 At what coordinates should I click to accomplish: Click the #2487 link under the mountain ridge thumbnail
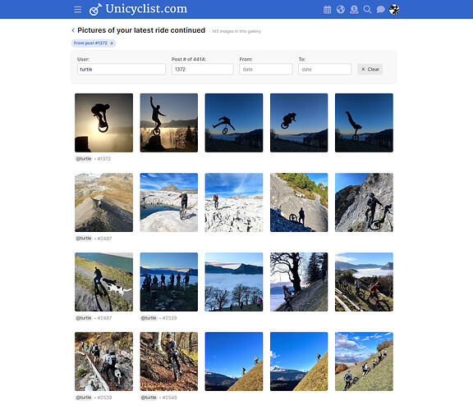[104, 239]
